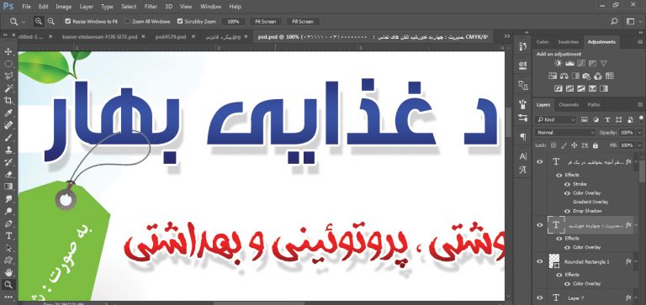The height and width of the screenshot is (305, 646).
Task: Select the Custom Shape tool
Action: (x=8, y=260)
